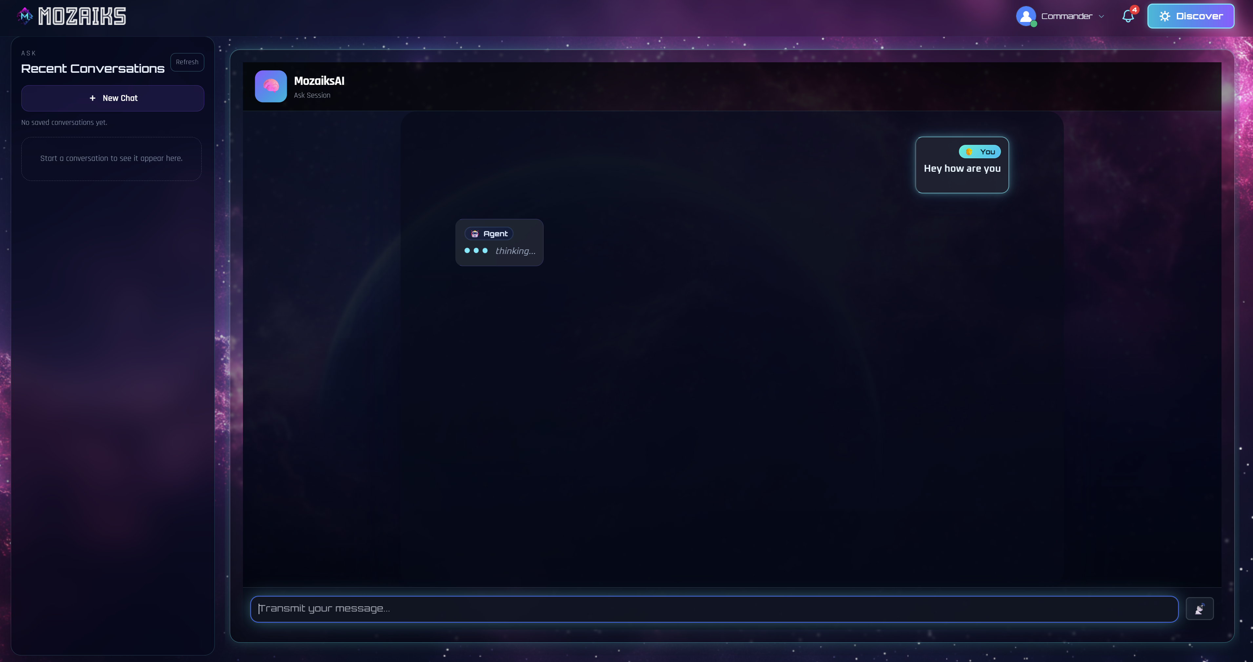The height and width of the screenshot is (662, 1253).
Task: Click the Discover button
Action: pos(1190,16)
